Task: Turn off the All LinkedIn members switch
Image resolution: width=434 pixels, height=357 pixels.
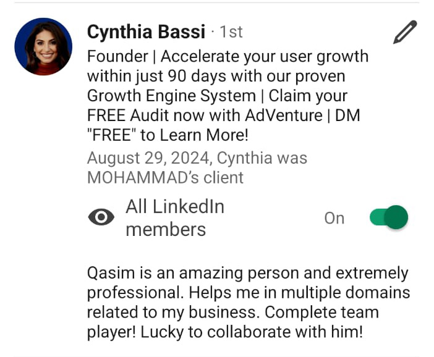Action: [x=389, y=217]
